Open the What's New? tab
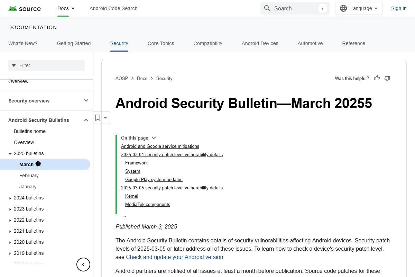Viewport: 415px width, 277px height. 23,43
